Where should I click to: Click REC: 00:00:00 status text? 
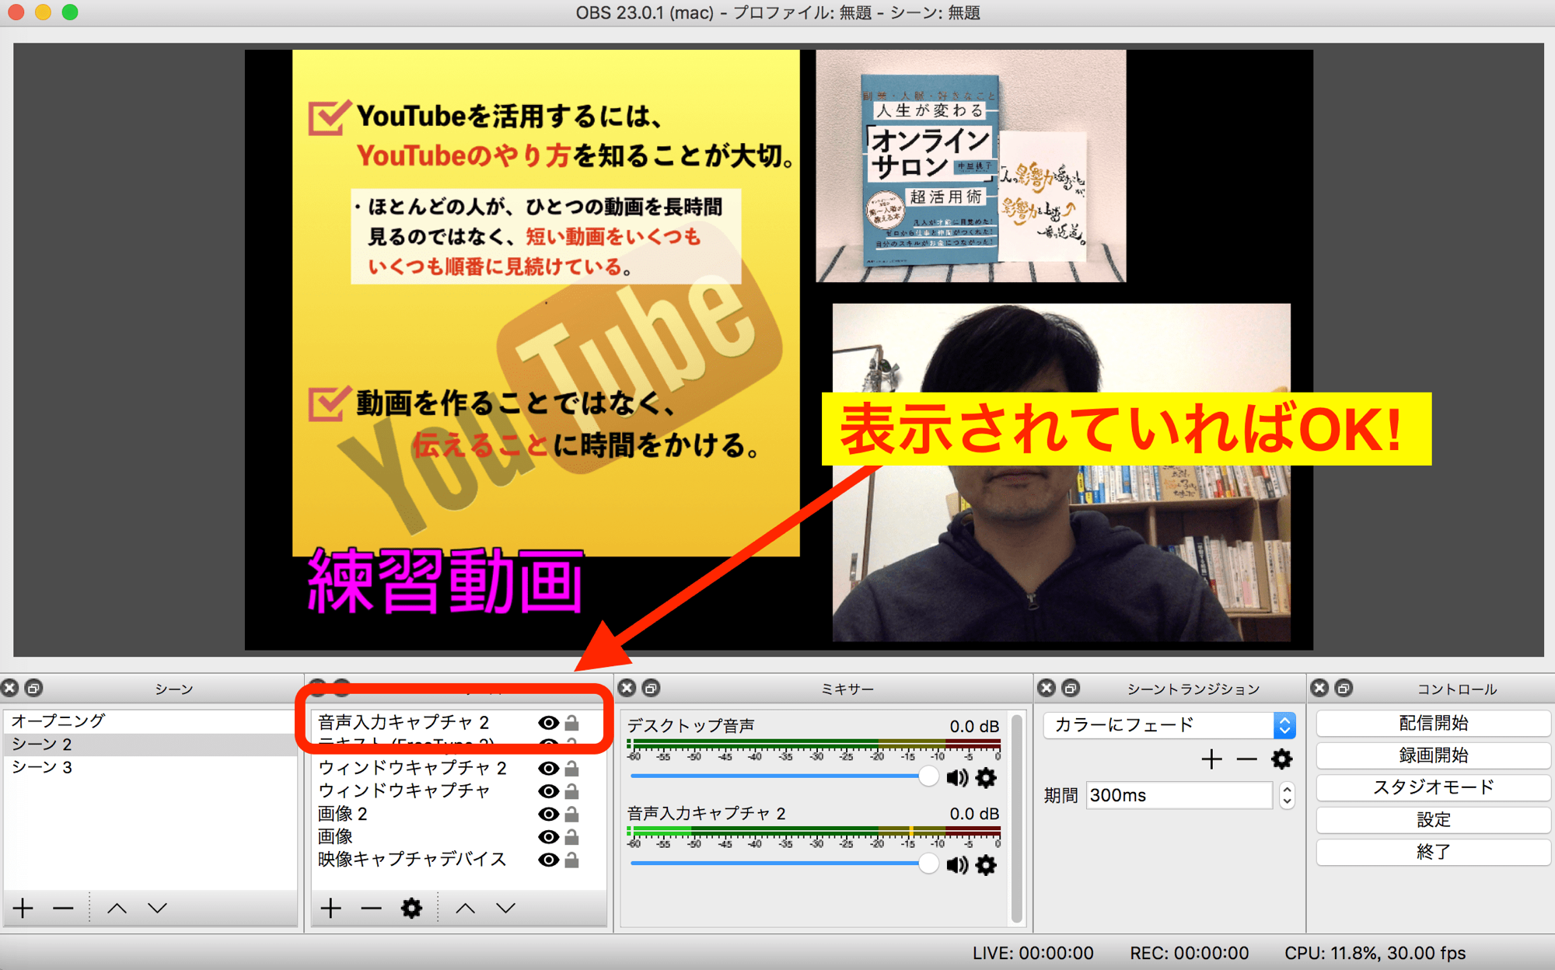(1189, 953)
